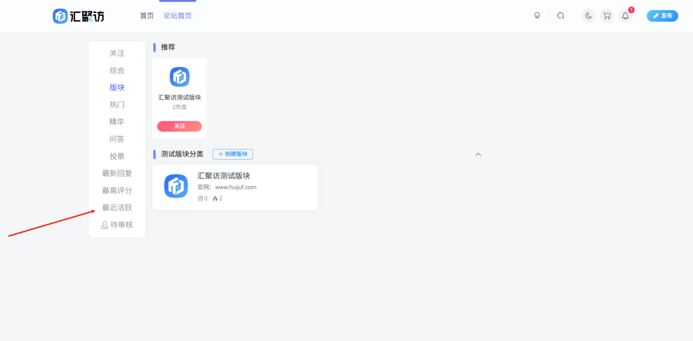Select 综合 in the sidebar
The width and height of the screenshot is (693, 341).
tap(117, 70)
